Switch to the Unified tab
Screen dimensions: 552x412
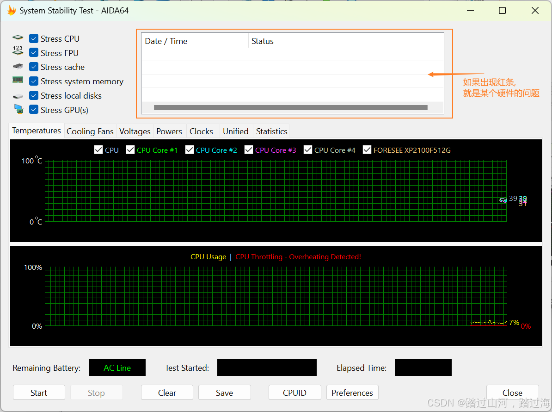235,131
